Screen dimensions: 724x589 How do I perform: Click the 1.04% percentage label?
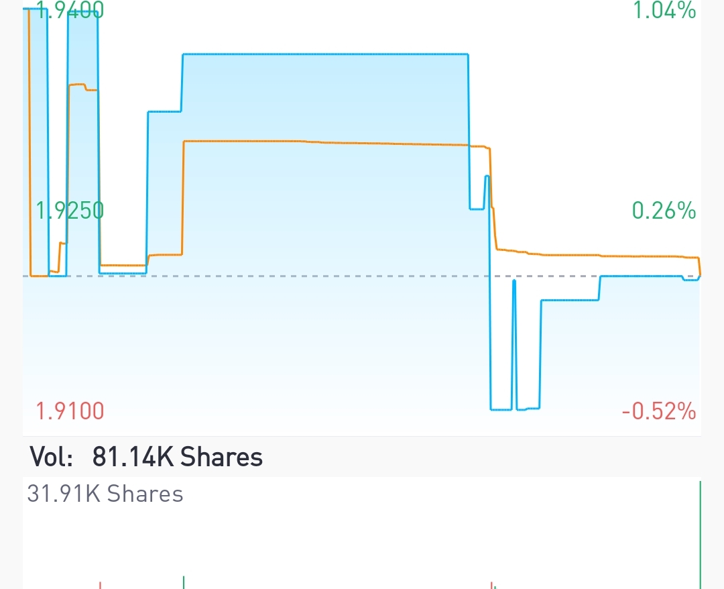664,10
